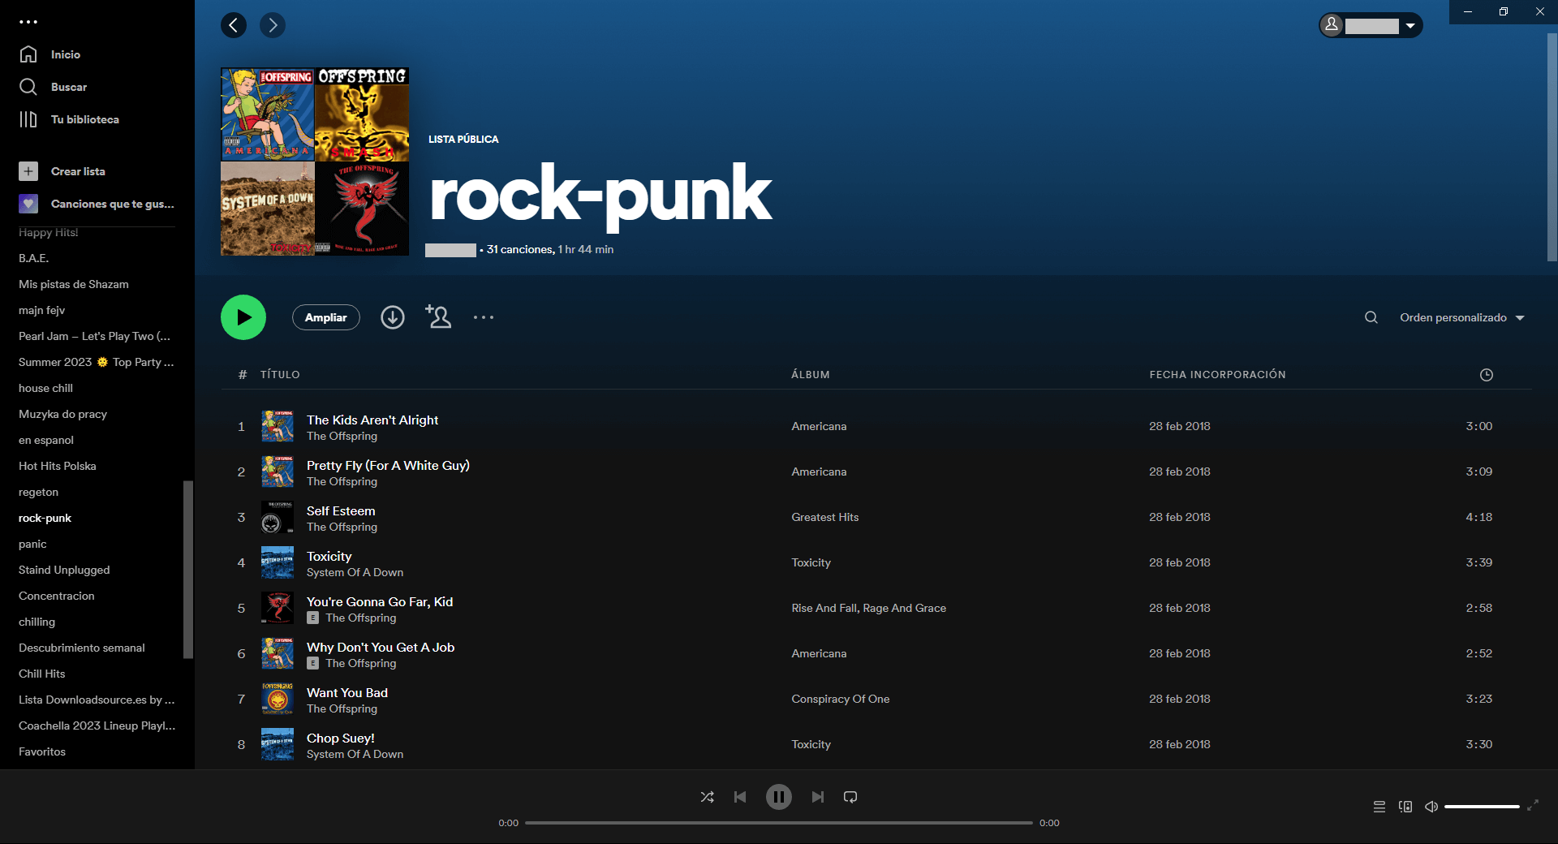Screen dimensions: 1558x844
Task: Open Conspiracy Of One album link
Action: [x=841, y=699]
